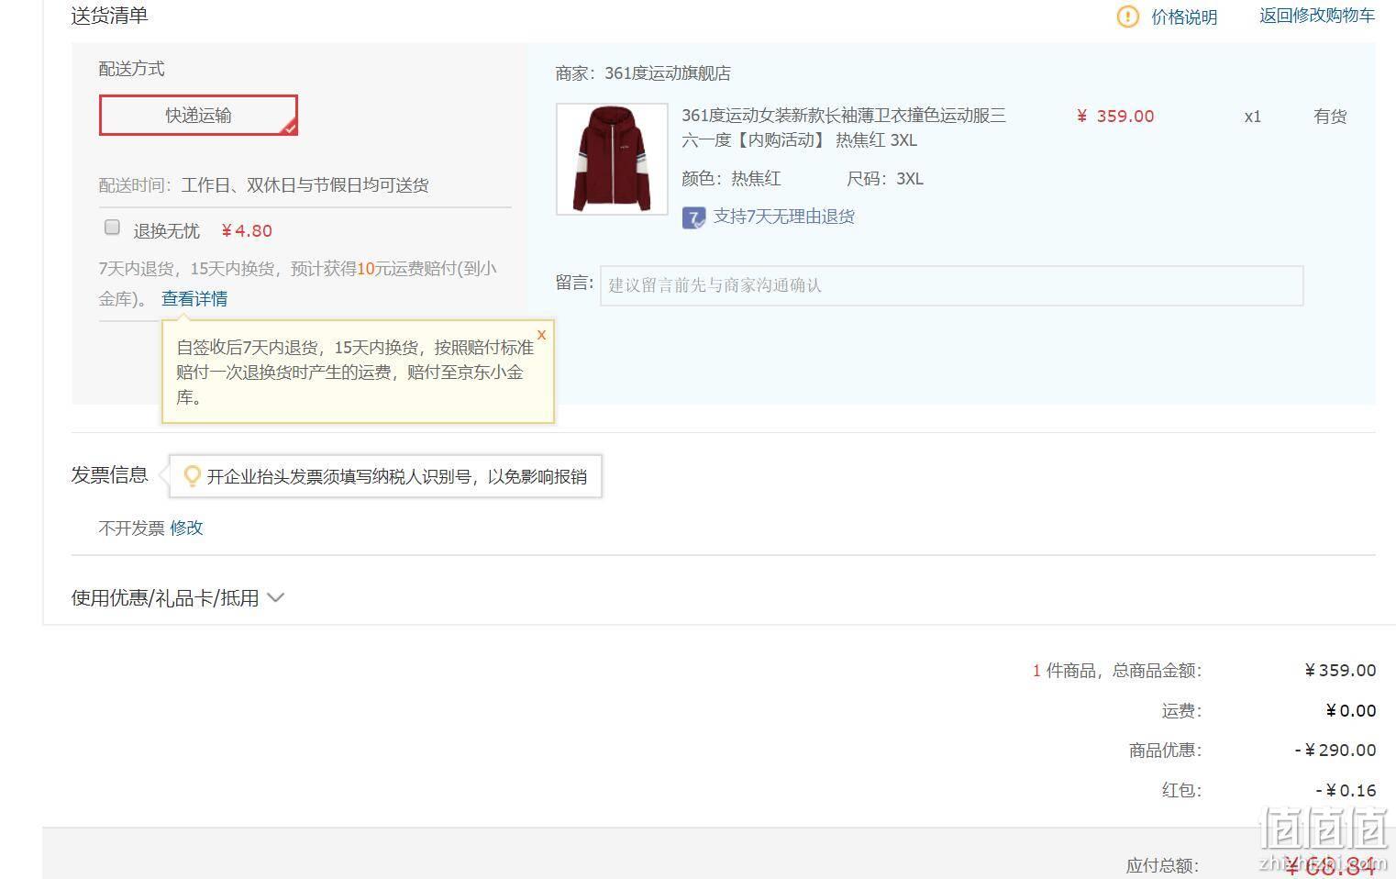
Task: Click the merchant name 361度运动旗舰店
Action: click(668, 73)
